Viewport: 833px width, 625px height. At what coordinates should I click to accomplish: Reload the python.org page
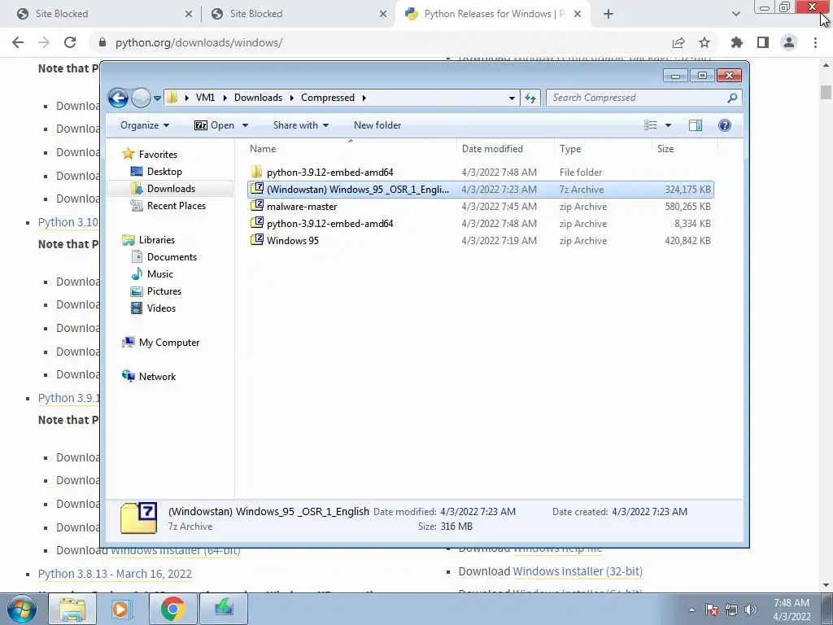point(70,42)
